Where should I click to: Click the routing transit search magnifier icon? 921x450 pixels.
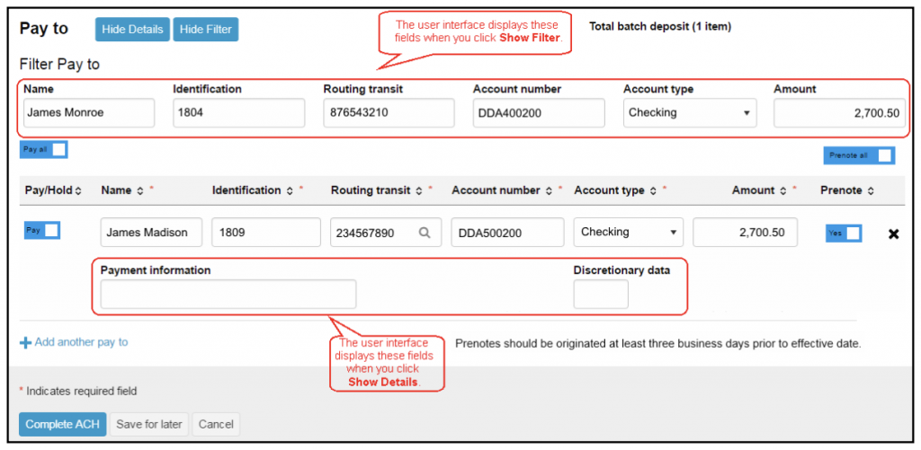coord(425,233)
